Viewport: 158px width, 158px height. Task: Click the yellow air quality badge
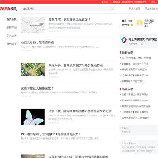[x=132, y=25]
